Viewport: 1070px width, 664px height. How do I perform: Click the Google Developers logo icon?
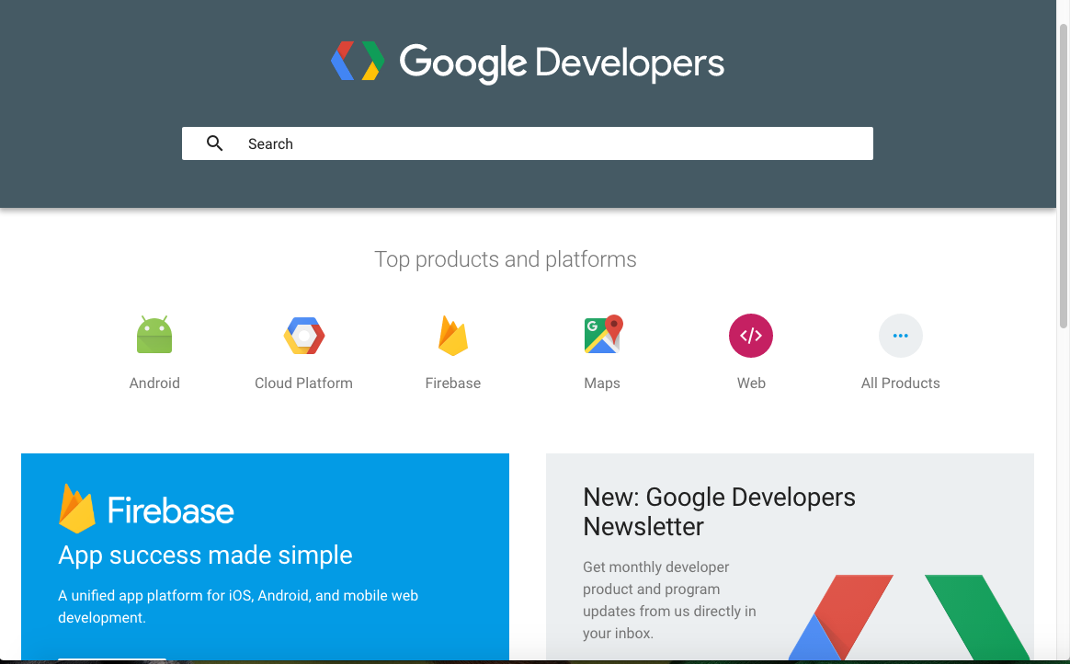358,61
